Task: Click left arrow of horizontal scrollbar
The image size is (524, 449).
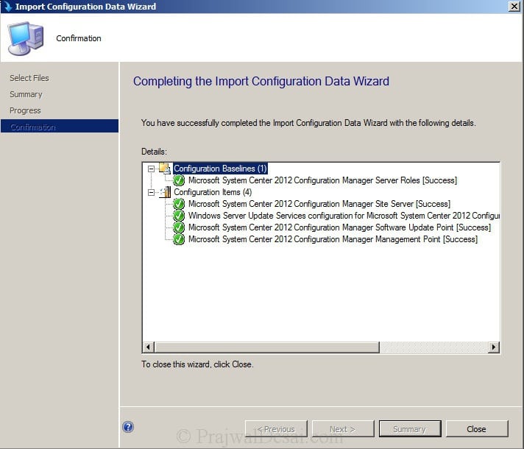Action: pyautogui.click(x=149, y=347)
